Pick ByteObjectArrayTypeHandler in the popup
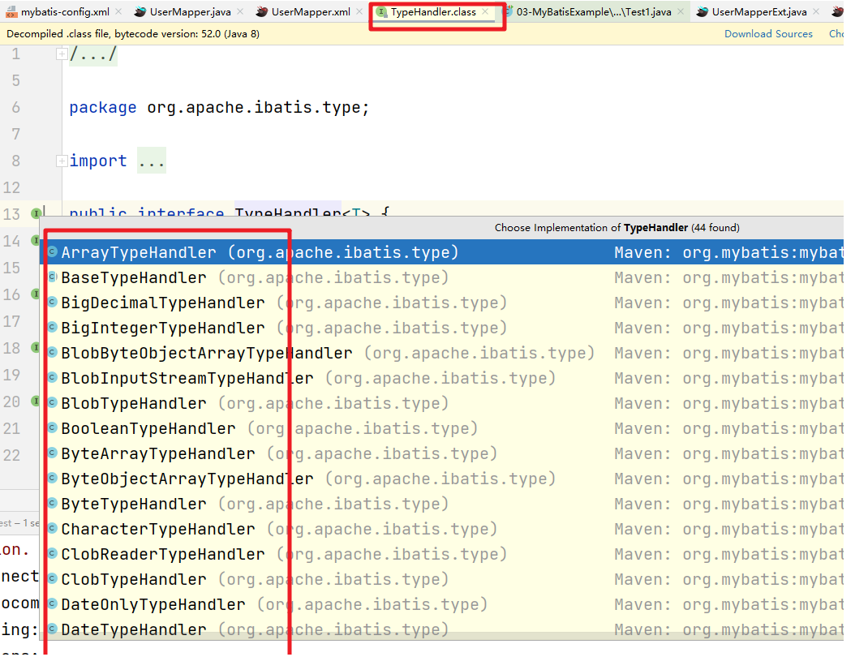The width and height of the screenshot is (855, 657). coord(441,479)
